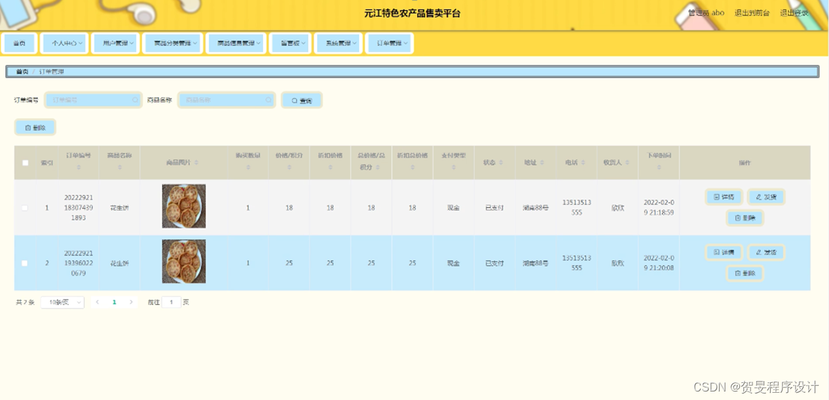
Task: Open the 10条/页 page size dropdown
Action: coord(62,302)
